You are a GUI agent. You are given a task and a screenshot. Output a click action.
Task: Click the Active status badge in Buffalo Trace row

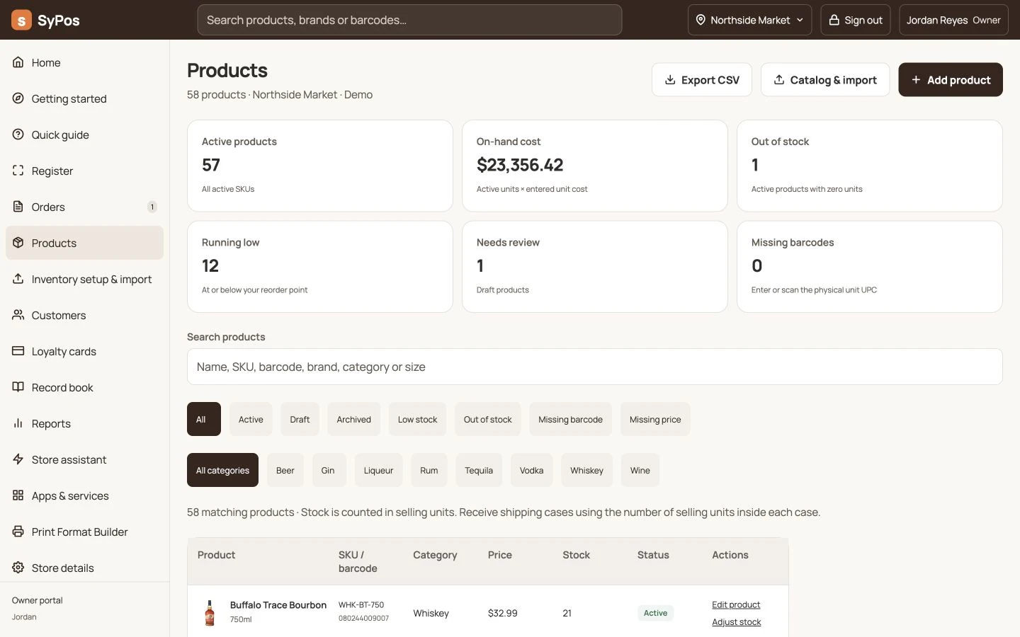click(655, 613)
